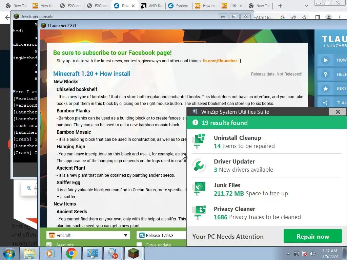Viewport: 347px width, 260px height.
Task: Click the alert icon beside 19 results found
Action: [195, 123]
